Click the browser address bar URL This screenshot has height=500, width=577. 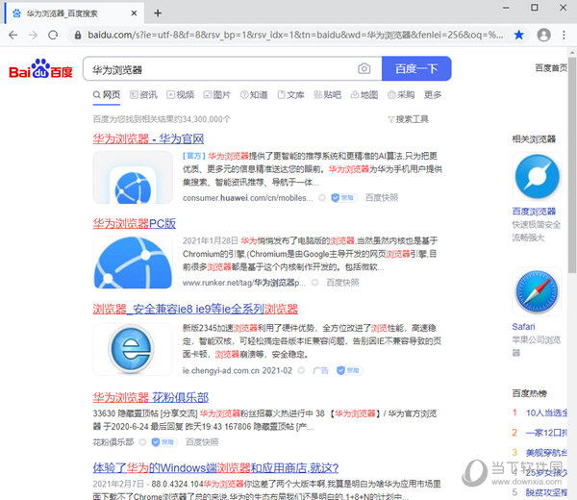[x=295, y=35]
